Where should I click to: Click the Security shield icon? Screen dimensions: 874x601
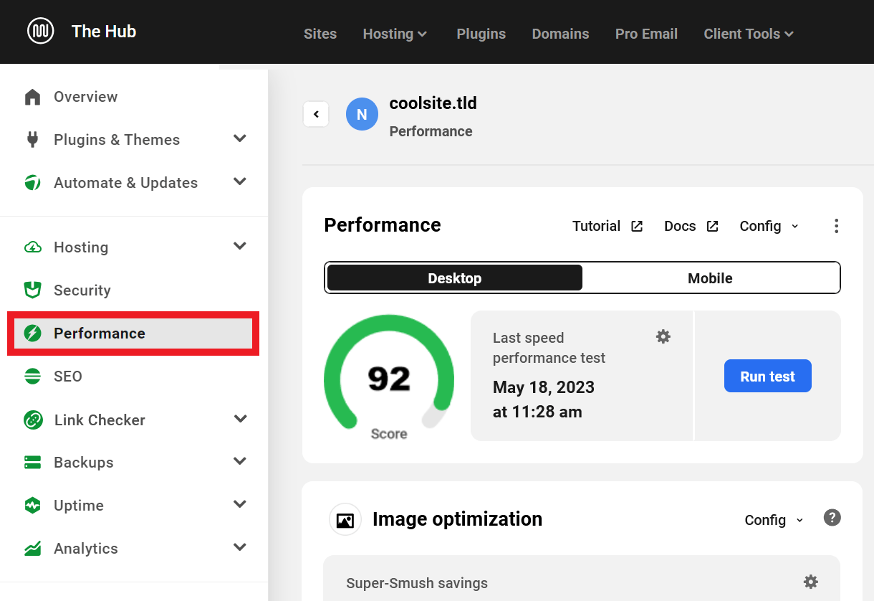click(32, 290)
